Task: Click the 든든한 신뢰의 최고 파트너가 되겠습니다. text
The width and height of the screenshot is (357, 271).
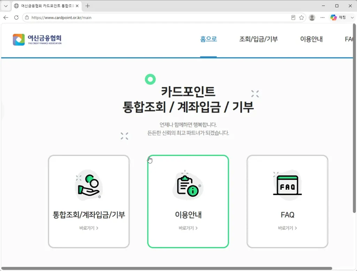Action: 188,133
